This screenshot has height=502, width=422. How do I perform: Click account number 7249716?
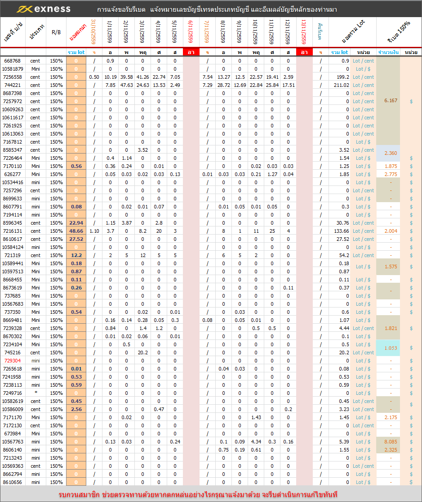[13, 393]
